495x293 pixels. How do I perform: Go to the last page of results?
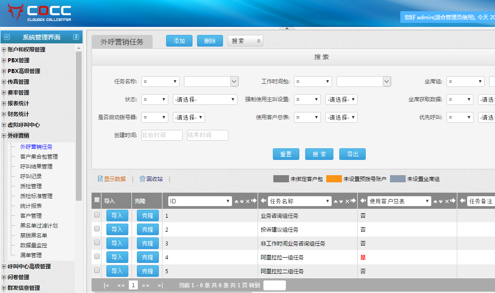click(x=160, y=285)
